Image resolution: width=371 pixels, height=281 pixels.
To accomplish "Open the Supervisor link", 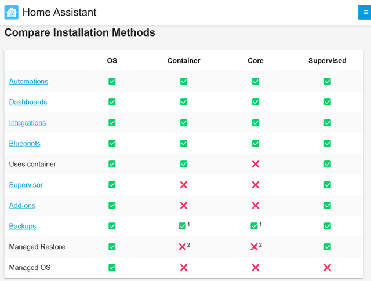I will 26,185.
